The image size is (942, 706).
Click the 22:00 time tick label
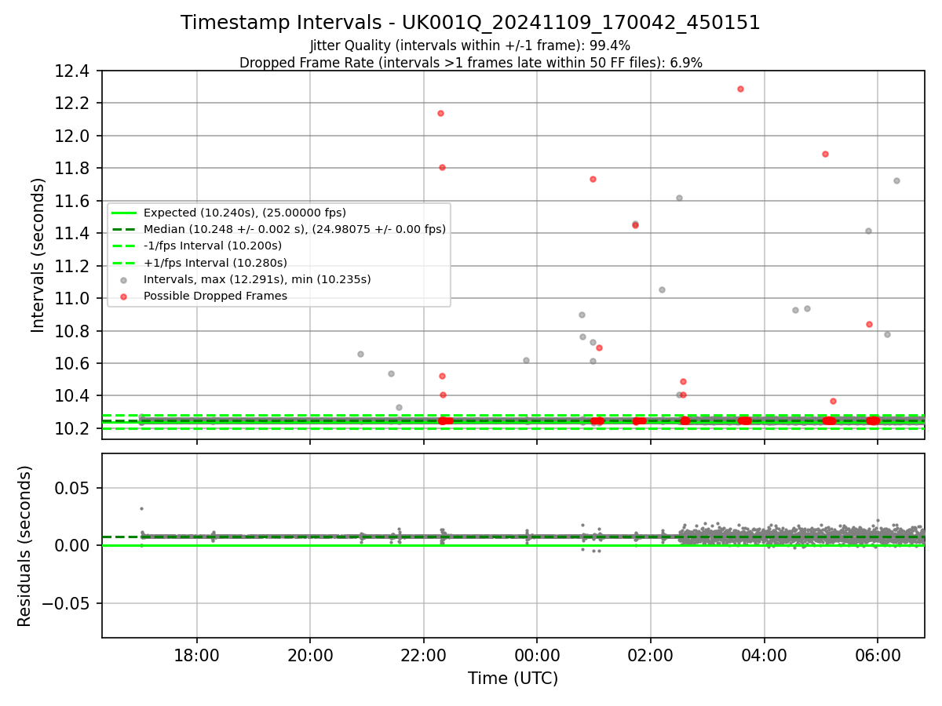424,654
